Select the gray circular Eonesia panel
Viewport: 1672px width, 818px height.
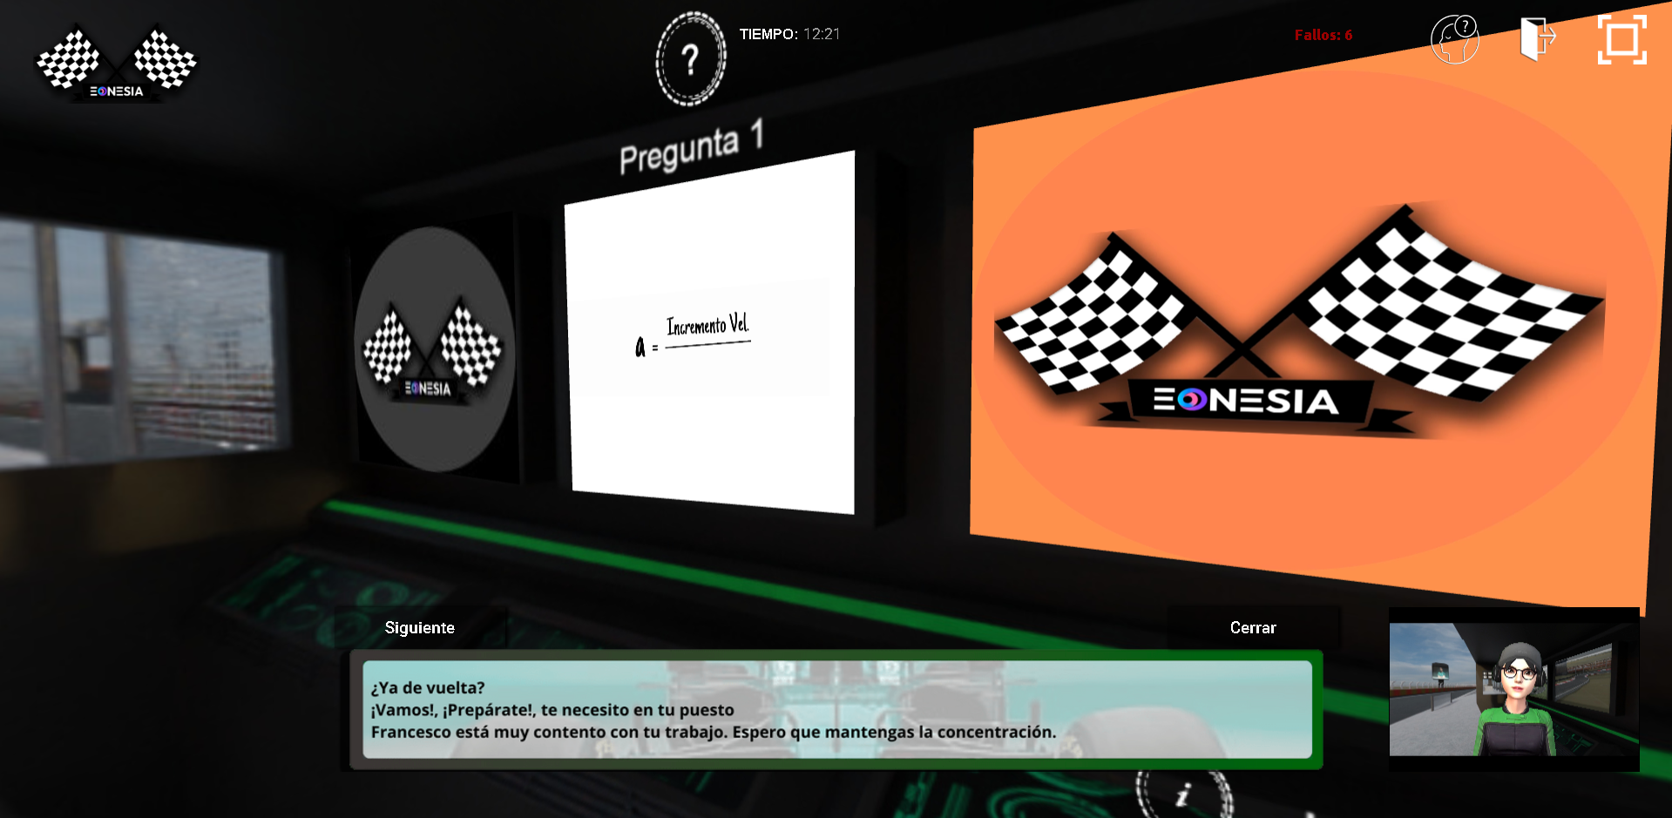click(434, 349)
